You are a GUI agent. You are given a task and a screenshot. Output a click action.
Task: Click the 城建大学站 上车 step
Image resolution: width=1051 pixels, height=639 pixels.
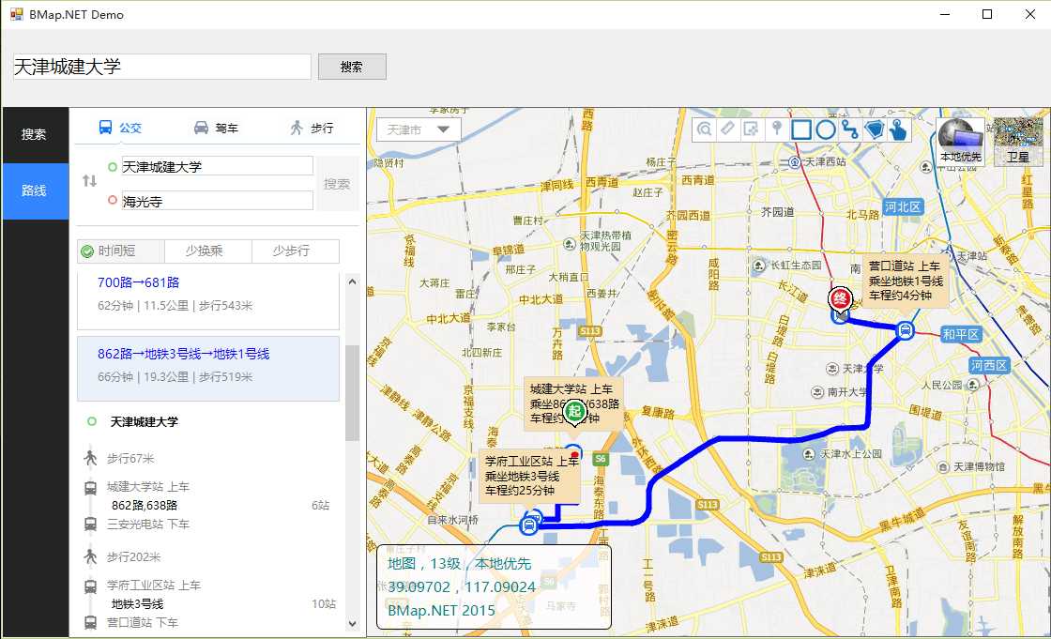148,487
